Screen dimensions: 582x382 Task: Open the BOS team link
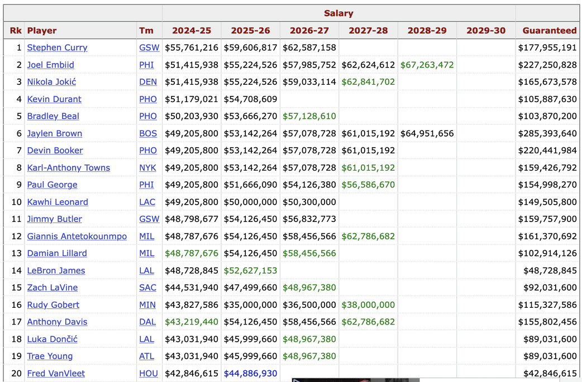tap(147, 133)
